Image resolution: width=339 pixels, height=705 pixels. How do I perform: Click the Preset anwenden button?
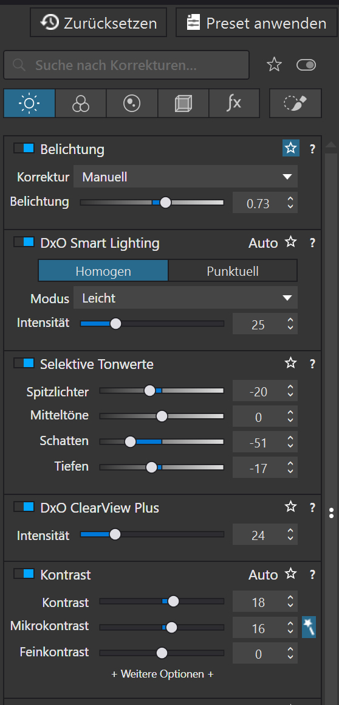tap(256, 23)
